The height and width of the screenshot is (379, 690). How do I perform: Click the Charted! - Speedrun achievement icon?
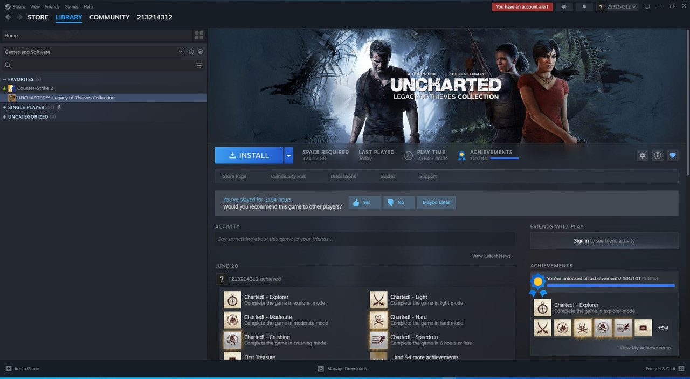(x=378, y=340)
